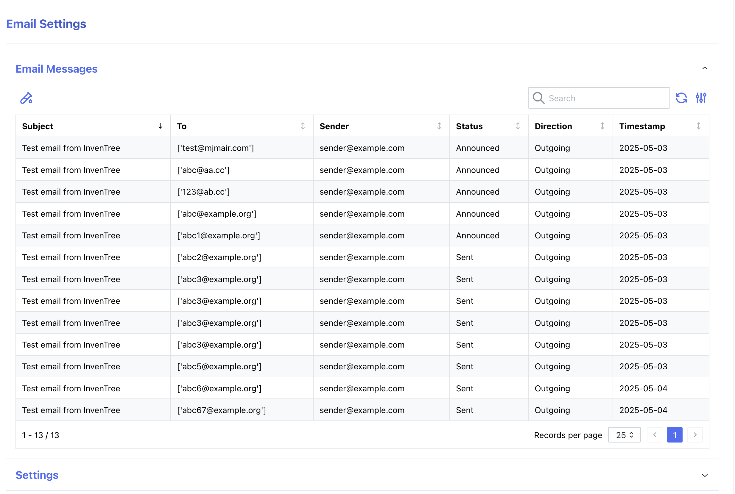Click the Email Messages heading
This screenshot has height=494, width=735.
57,69
